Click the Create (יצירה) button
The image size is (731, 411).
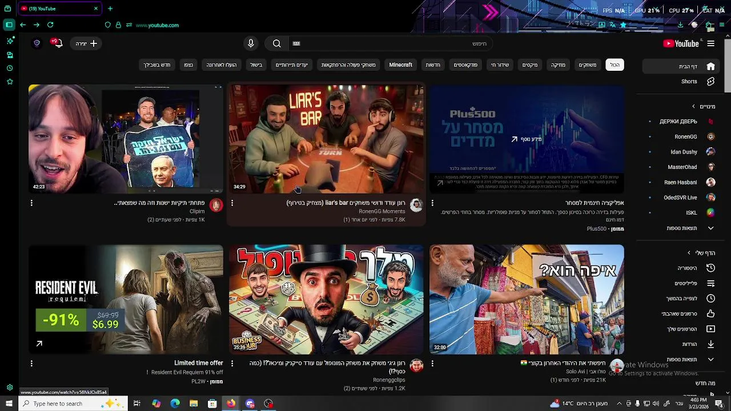point(86,43)
